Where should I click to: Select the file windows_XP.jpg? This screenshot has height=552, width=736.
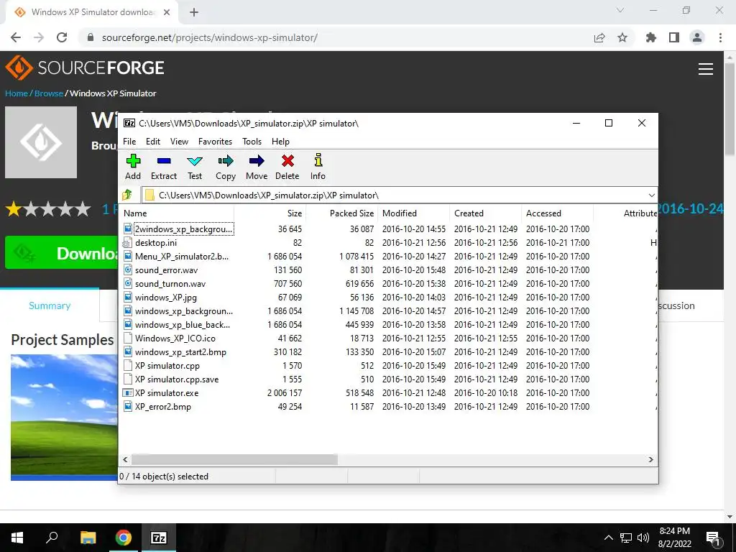coord(166,297)
